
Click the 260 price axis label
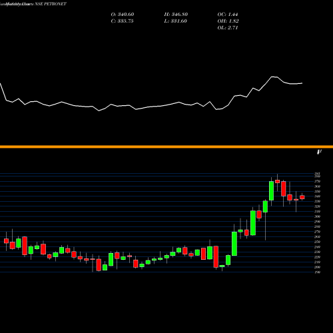pos(317,236)
